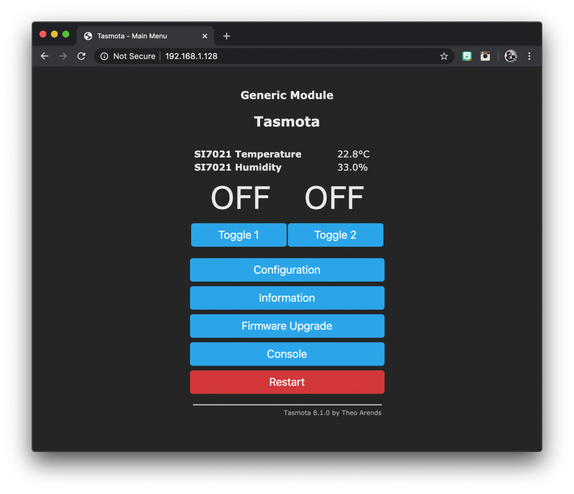Reload the Tasmota page
The width and height of the screenshot is (574, 494).
[81, 56]
